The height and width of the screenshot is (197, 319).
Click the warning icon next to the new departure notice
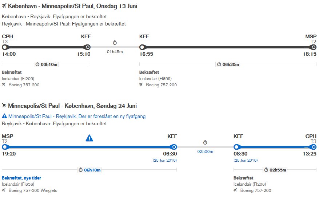[x=4, y=116]
